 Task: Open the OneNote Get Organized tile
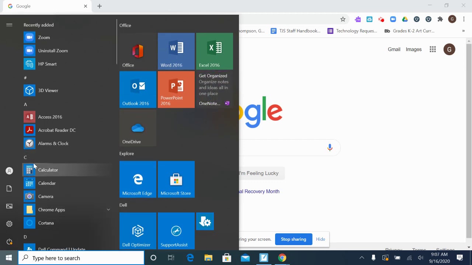click(215, 89)
